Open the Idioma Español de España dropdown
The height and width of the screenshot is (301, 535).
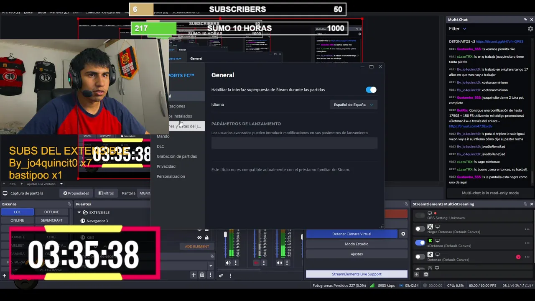click(x=353, y=105)
